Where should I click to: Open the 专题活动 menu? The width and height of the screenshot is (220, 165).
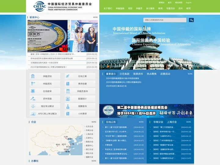pyautogui.click(x=170, y=9)
